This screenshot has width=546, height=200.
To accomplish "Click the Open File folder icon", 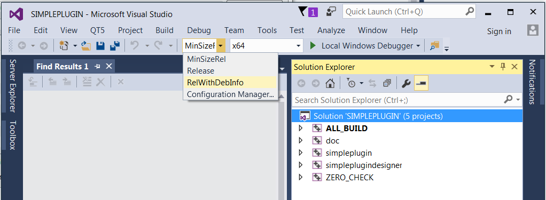I will pos(85,45).
